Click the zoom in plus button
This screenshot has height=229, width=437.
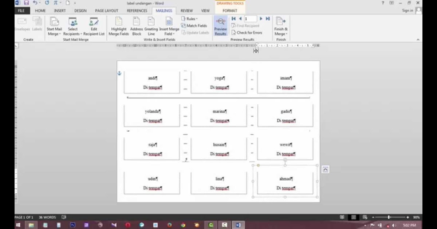tap(408, 217)
